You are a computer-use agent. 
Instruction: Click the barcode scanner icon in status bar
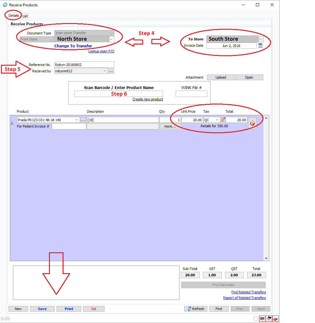(262, 318)
